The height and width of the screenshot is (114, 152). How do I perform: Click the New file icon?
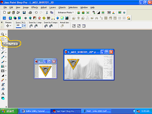tap(4, 12)
